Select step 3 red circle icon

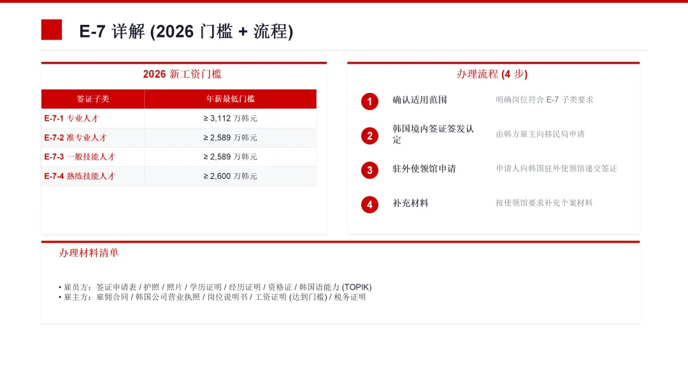(x=369, y=170)
